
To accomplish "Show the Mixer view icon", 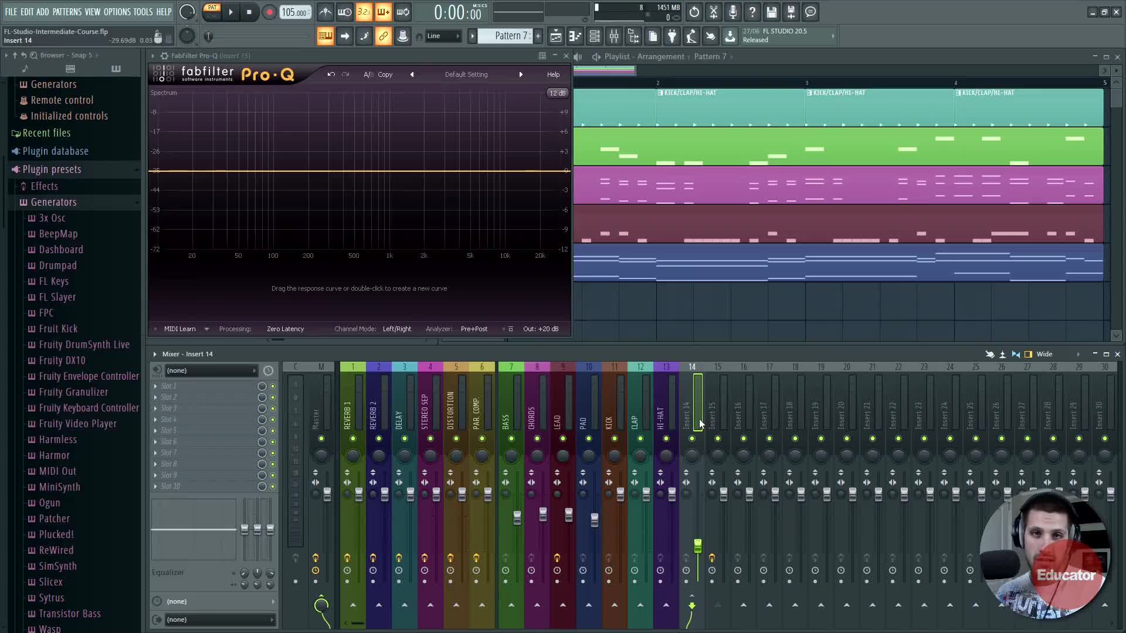I will pyautogui.click(x=614, y=36).
